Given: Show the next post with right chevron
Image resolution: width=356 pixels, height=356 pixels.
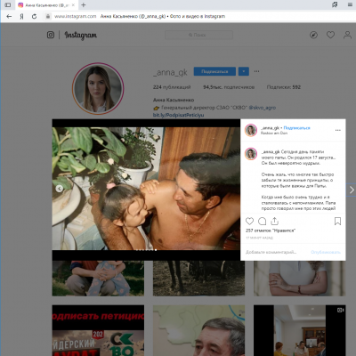Looking at the screenshot, I should click(x=352, y=190).
